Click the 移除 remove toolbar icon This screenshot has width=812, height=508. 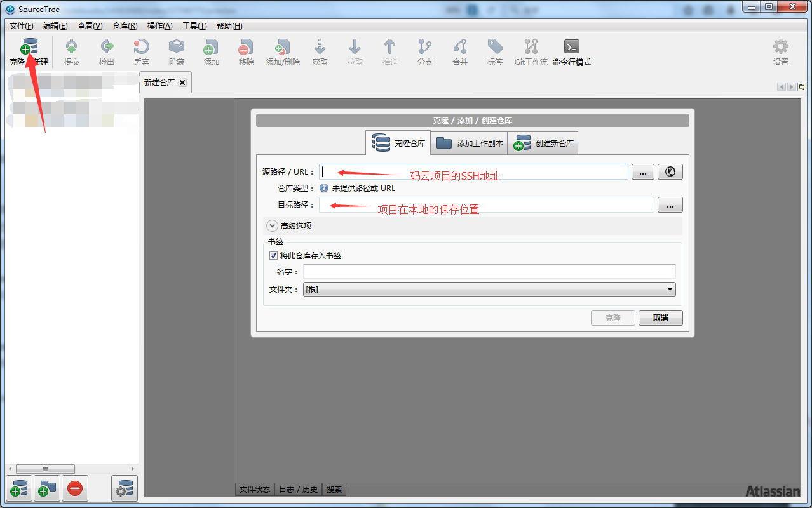pos(246,46)
